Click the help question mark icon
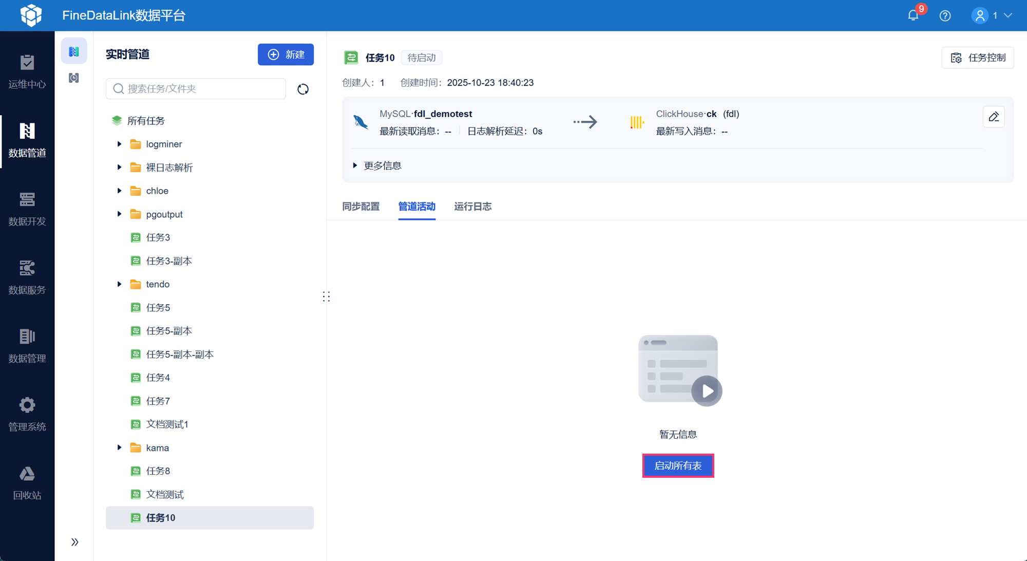1027x561 pixels. (945, 15)
